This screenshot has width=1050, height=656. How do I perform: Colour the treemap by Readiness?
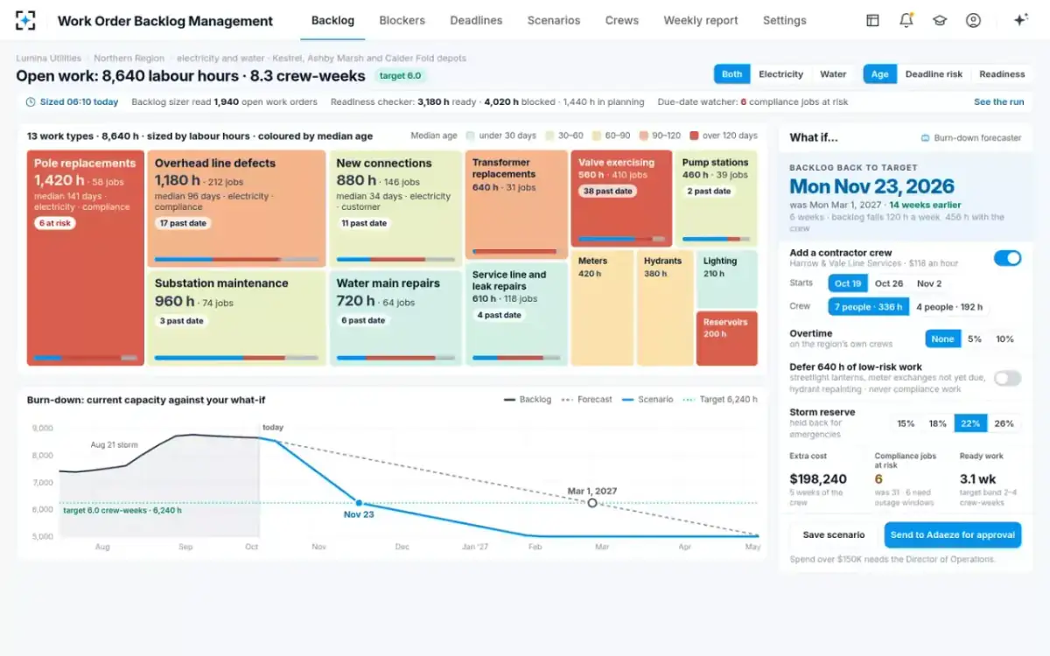[1002, 74]
